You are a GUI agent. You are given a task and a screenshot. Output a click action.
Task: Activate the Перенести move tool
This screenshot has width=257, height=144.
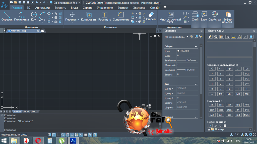point(72,16)
